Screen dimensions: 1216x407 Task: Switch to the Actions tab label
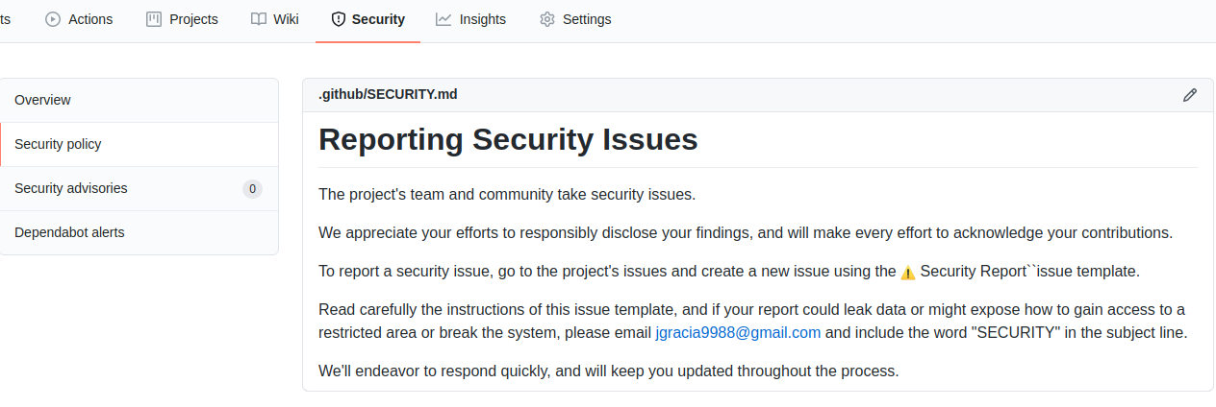tap(90, 19)
